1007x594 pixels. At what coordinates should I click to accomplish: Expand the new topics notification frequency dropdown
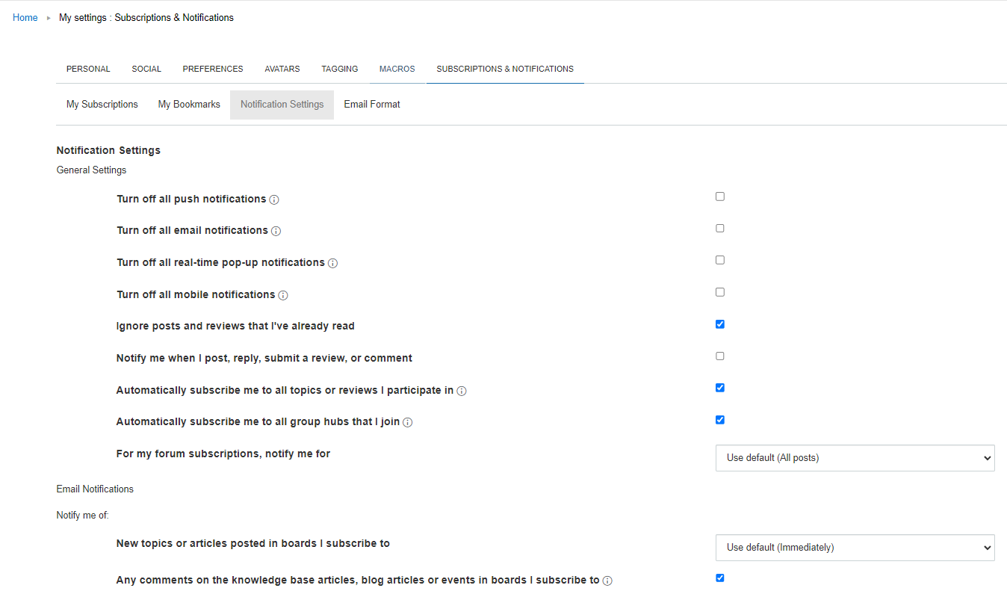coord(855,547)
